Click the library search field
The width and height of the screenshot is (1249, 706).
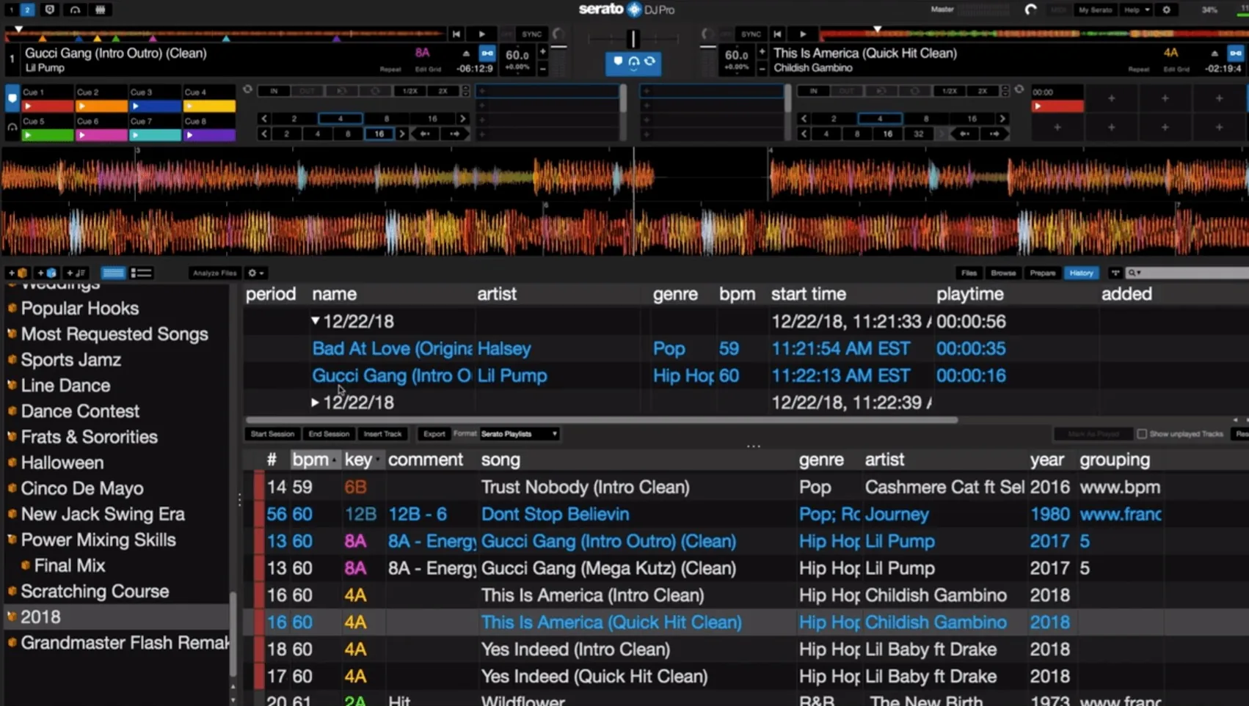(1189, 273)
